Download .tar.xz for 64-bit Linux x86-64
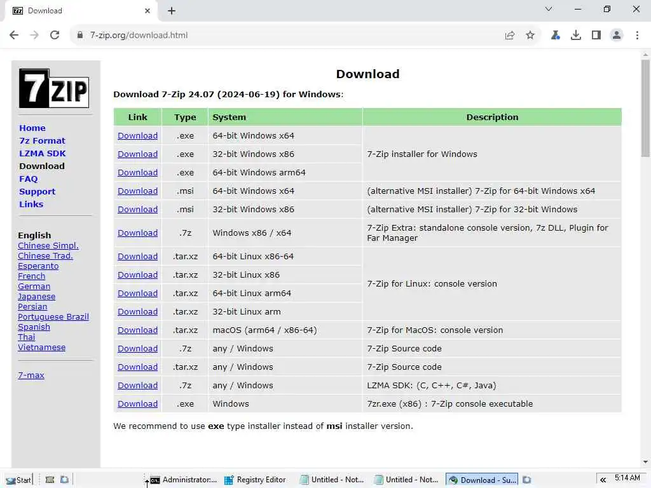This screenshot has height=488, width=651. coord(137,257)
